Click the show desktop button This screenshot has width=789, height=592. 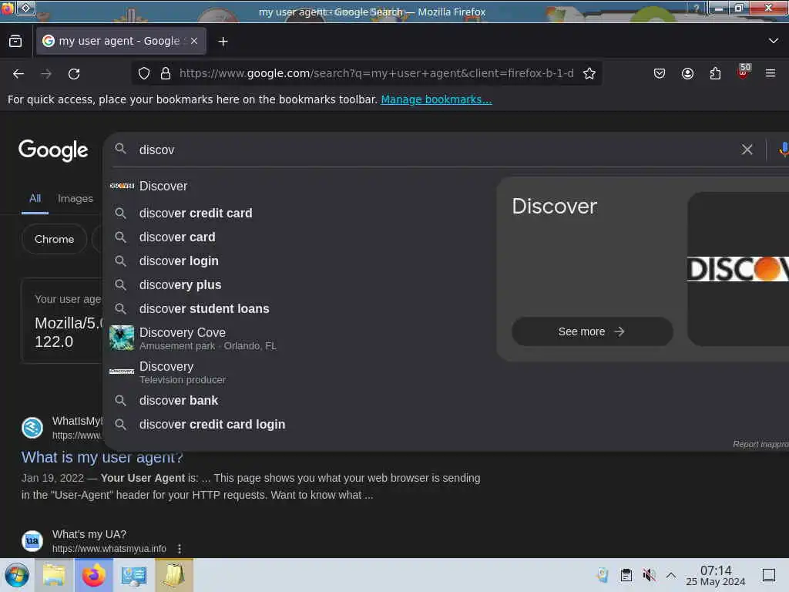tap(769, 574)
